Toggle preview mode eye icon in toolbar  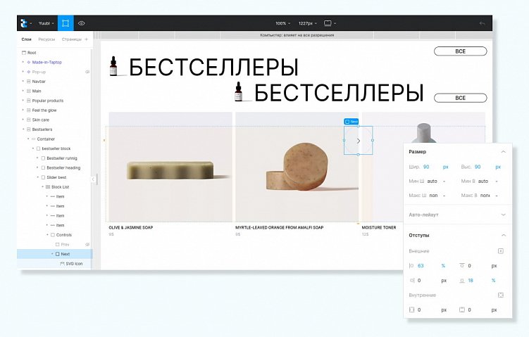[81, 23]
